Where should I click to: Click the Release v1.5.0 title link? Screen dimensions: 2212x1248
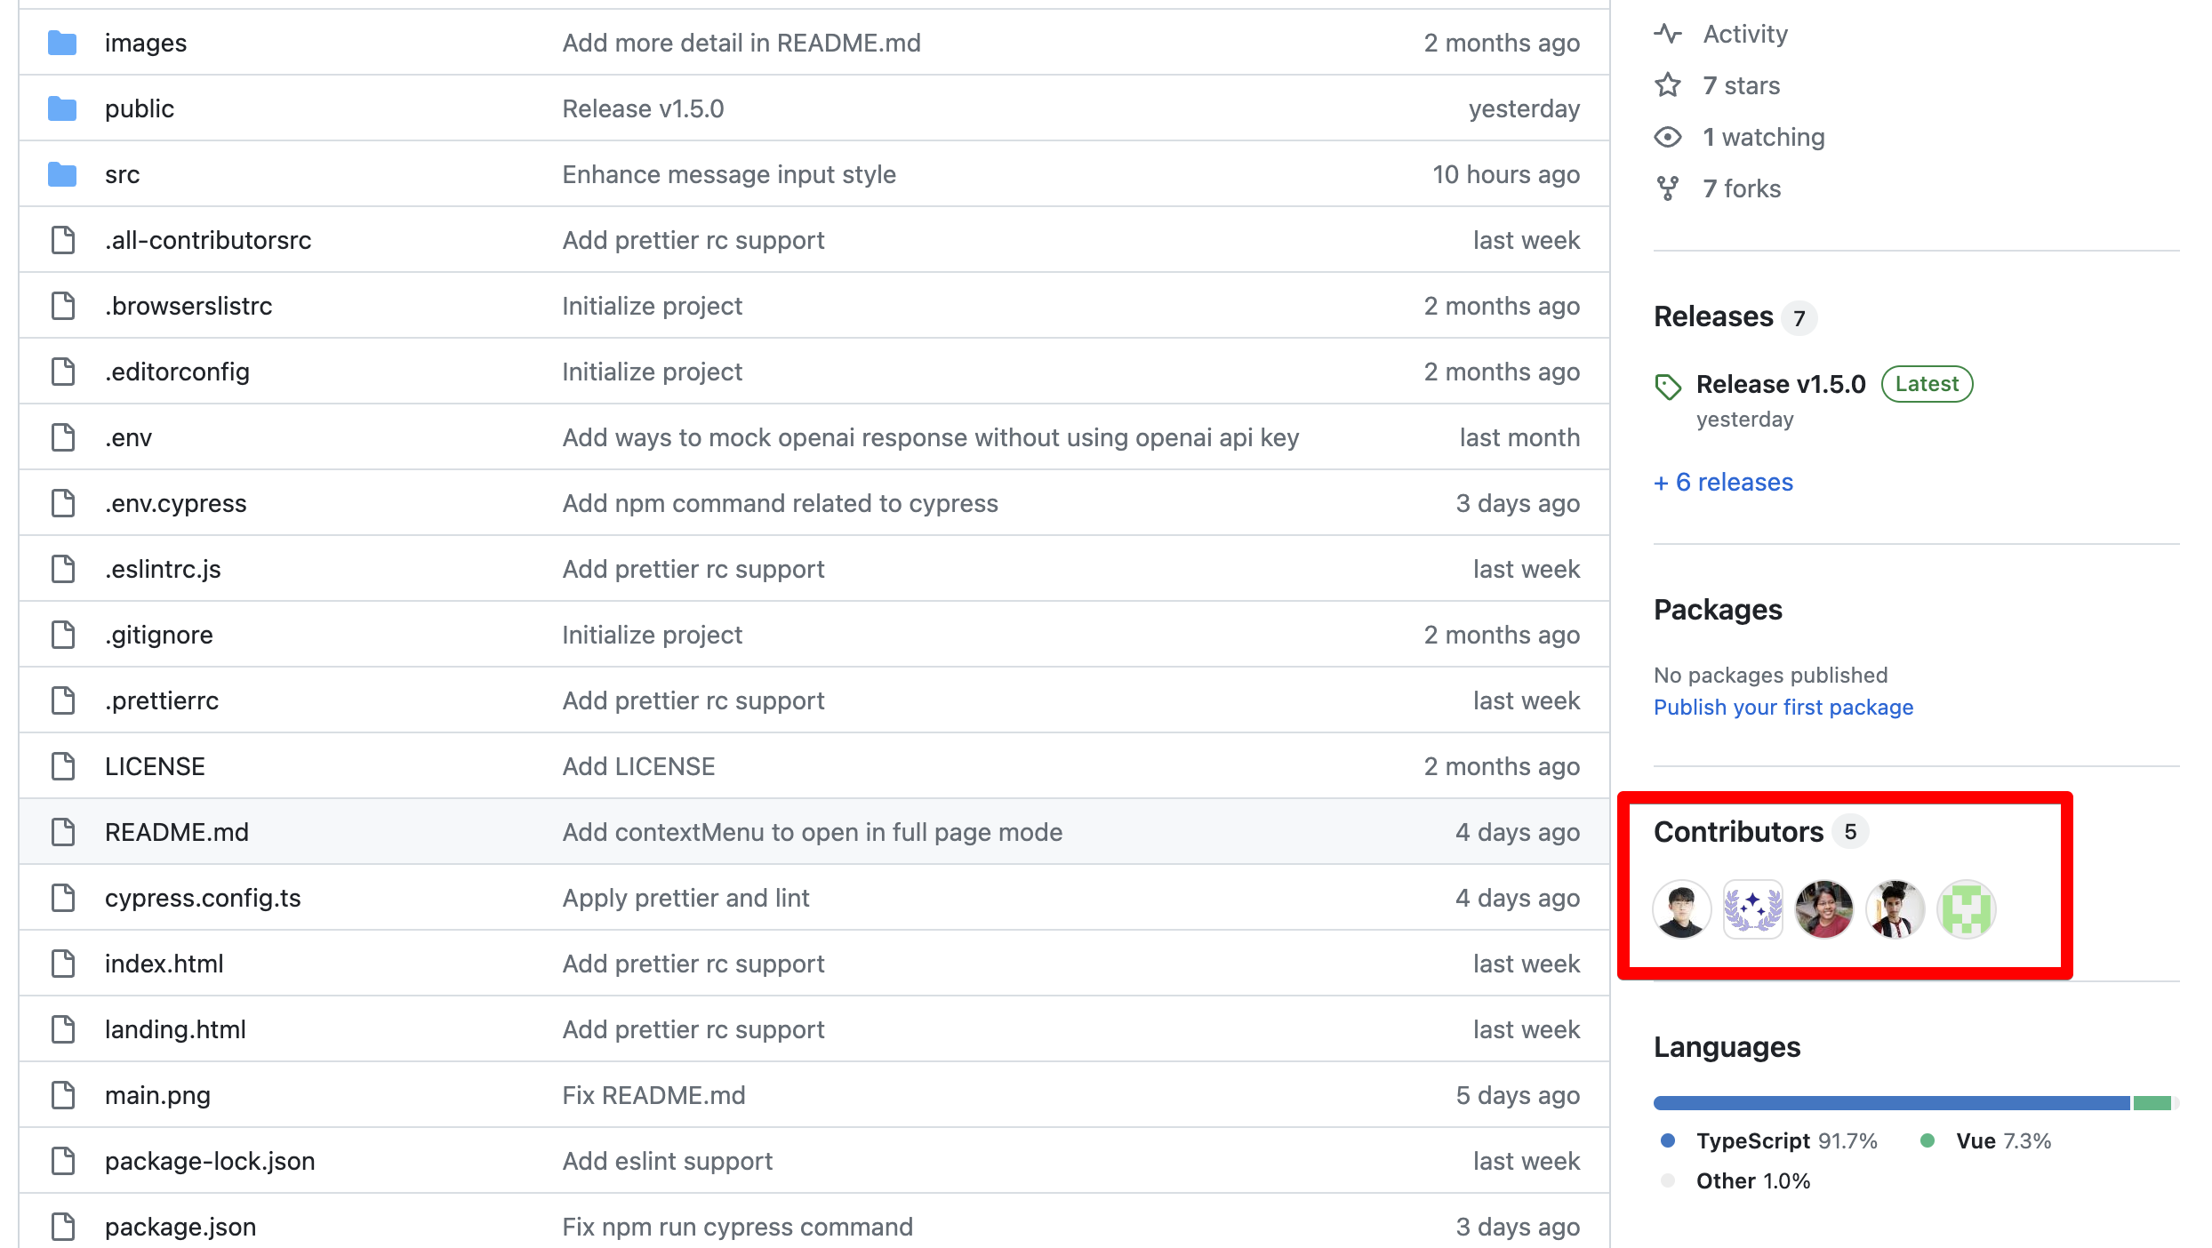(1780, 384)
